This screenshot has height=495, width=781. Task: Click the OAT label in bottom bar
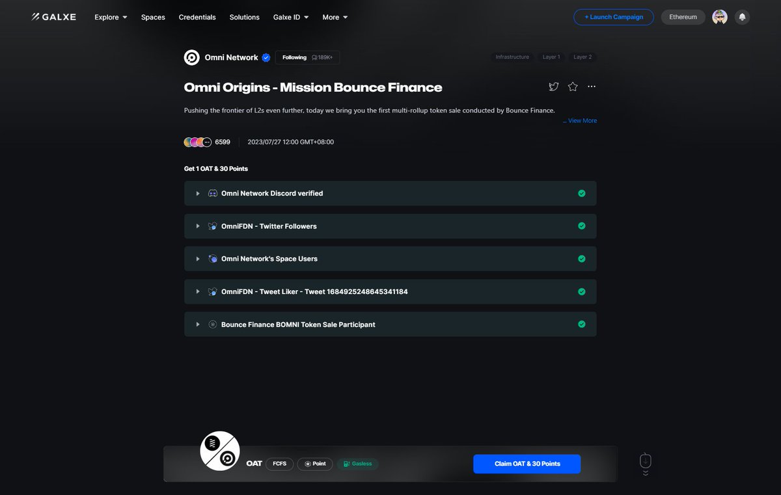254,464
